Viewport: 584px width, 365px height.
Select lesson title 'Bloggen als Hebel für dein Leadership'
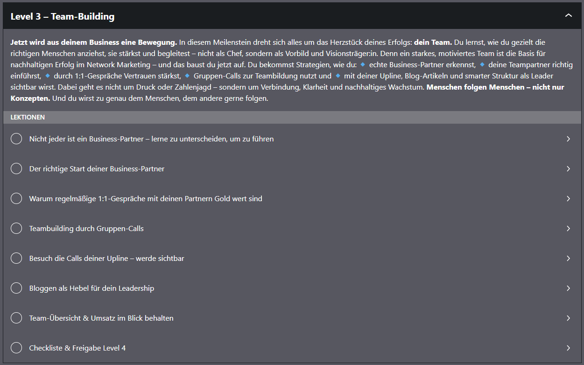[91, 288]
